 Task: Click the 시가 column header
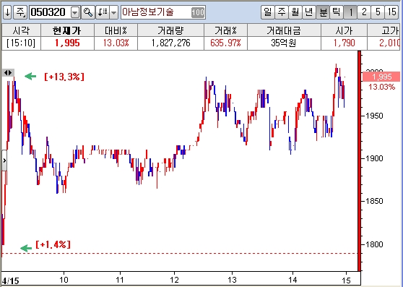tap(344, 30)
